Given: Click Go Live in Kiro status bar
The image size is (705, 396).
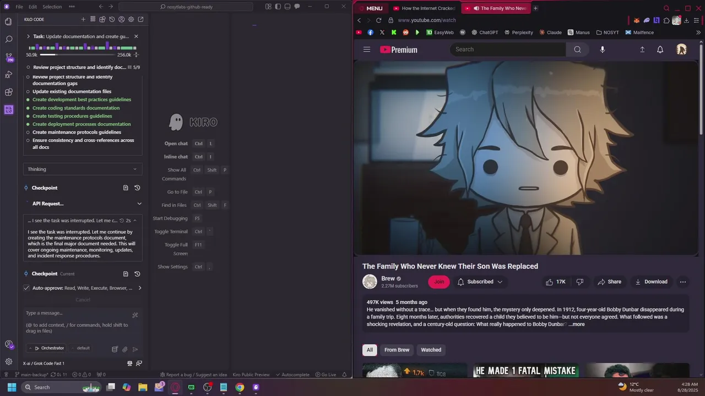Looking at the screenshot, I should tap(326, 375).
